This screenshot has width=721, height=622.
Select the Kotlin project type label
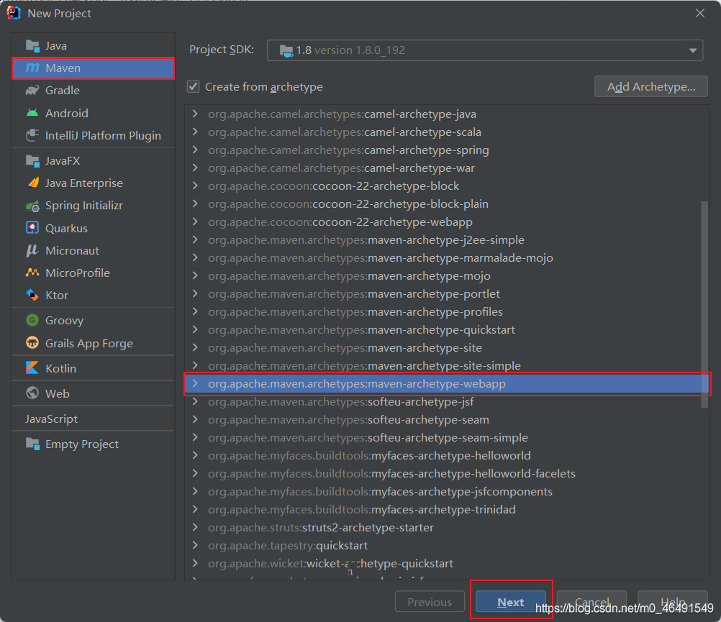[60, 368]
